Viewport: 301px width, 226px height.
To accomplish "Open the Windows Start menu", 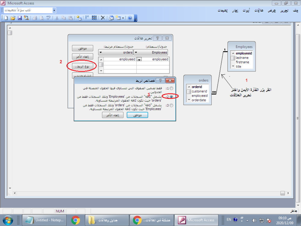I will tap(8, 220).
